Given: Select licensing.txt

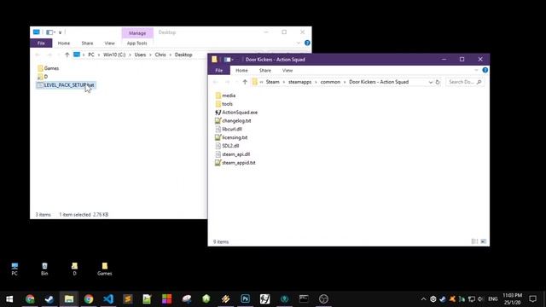Looking at the screenshot, I should [231, 137].
